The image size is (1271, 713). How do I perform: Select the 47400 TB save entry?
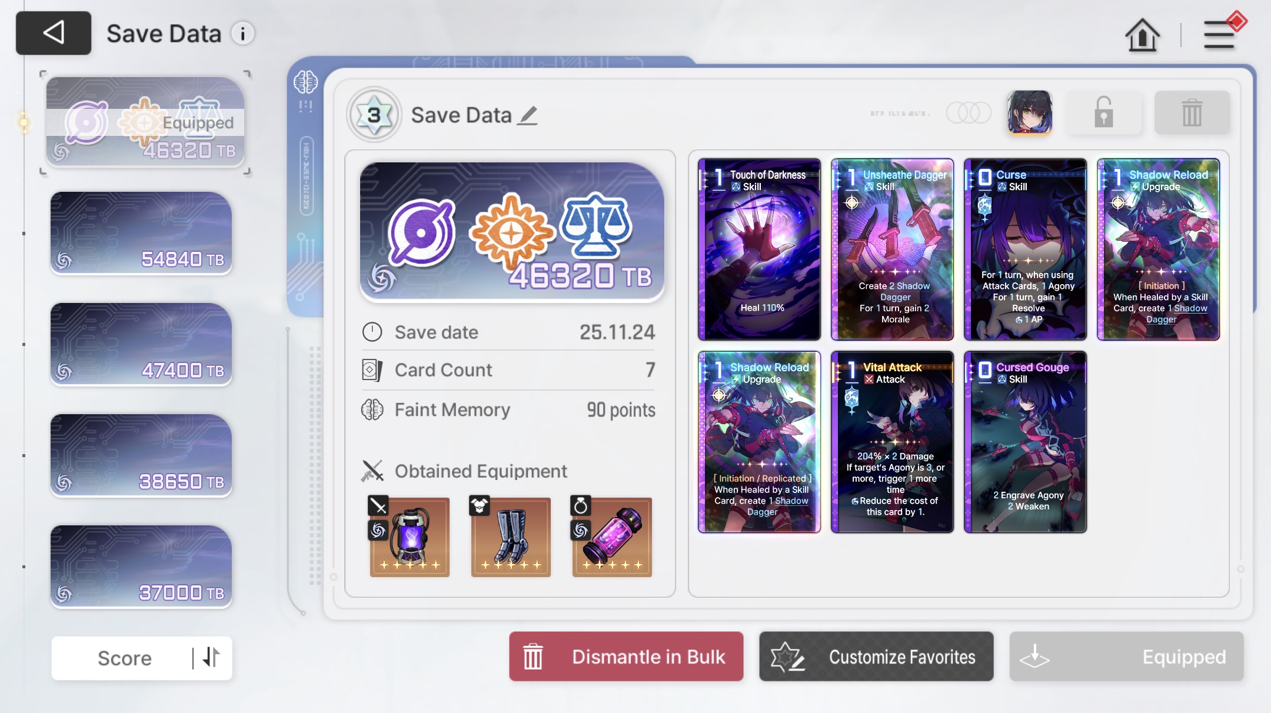141,344
